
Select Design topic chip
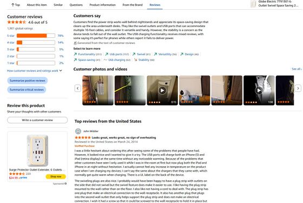(189, 54)
